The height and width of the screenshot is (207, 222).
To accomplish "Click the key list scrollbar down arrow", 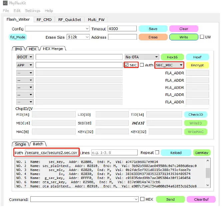I will 208,185.
